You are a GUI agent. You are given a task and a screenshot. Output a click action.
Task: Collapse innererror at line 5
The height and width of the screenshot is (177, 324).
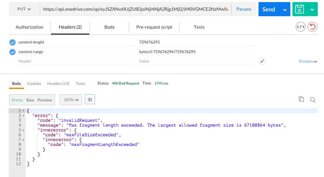click(x=23, y=130)
